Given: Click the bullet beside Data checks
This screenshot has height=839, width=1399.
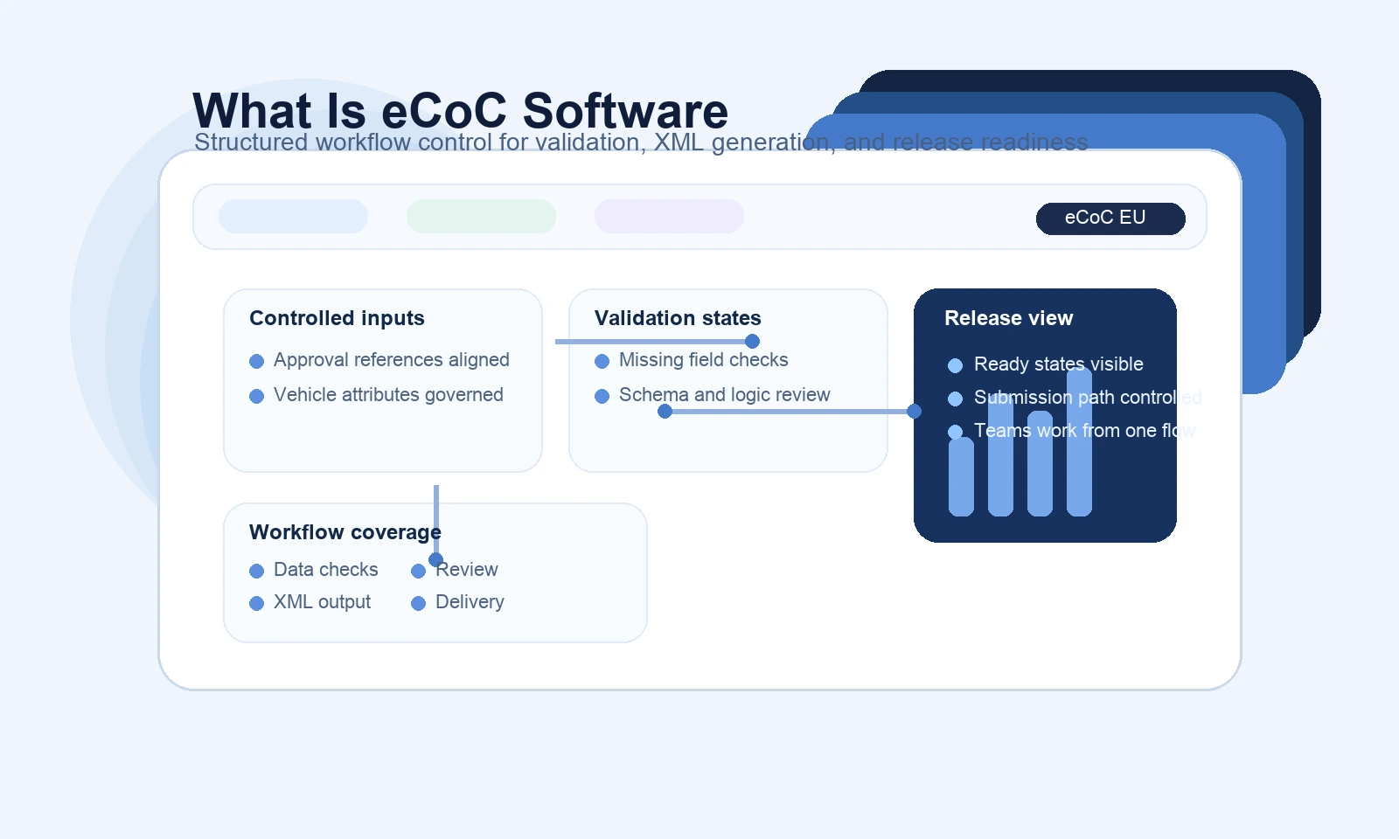Looking at the screenshot, I should tap(256, 571).
